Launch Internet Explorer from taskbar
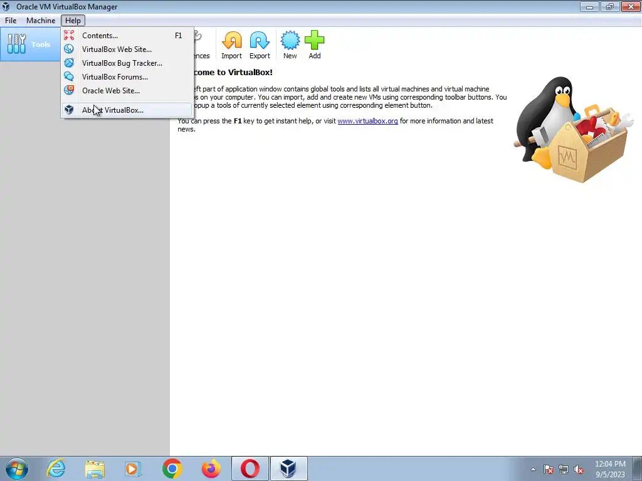Image resolution: width=642 pixels, height=481 pixels. pyautogui.click(x=56, y=468)
